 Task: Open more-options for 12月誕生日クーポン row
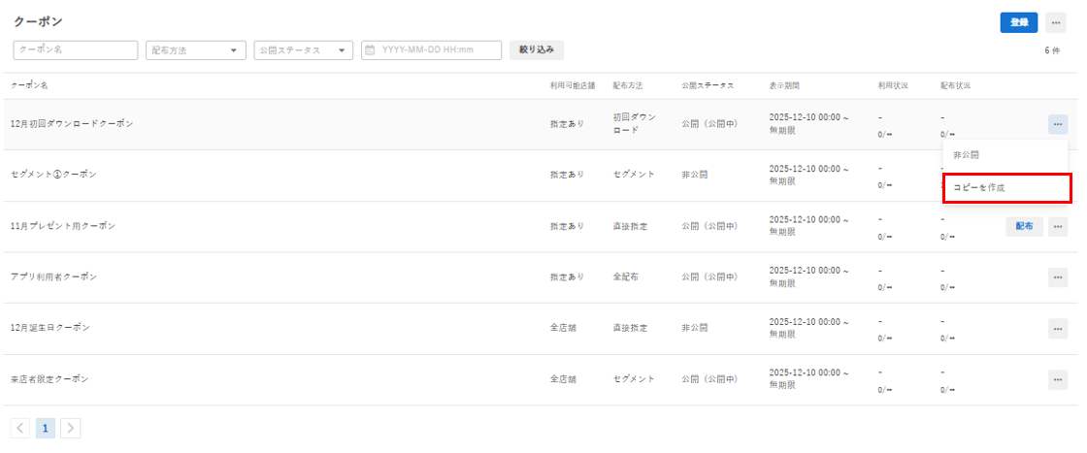coord(1058,328)
